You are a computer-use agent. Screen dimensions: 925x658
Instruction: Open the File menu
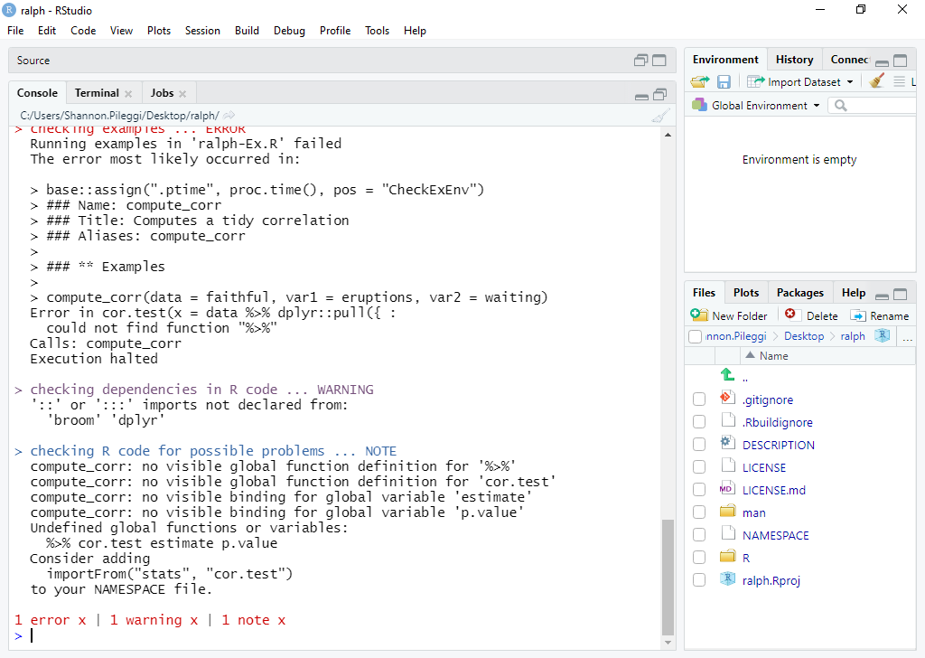(15, 31)
